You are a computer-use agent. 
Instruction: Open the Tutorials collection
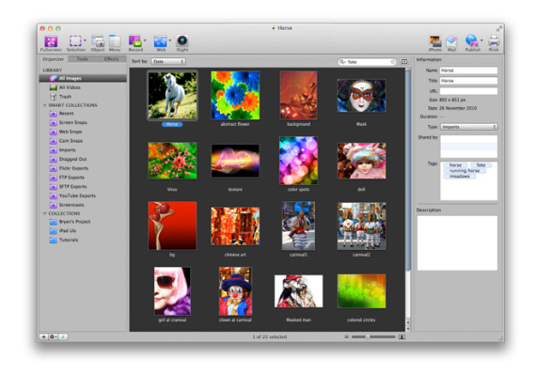pos(83,241)
